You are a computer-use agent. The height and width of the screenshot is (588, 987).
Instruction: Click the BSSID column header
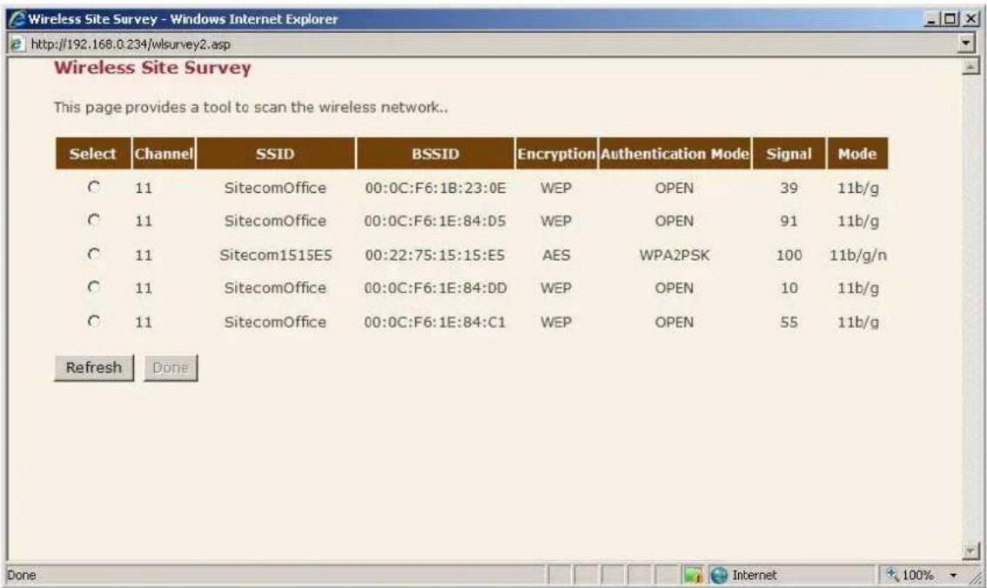435,153
